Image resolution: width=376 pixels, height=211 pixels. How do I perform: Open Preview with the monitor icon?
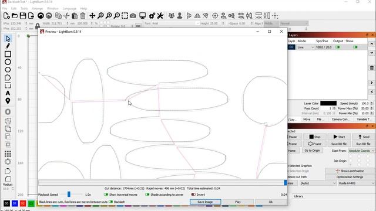(142, 16)
